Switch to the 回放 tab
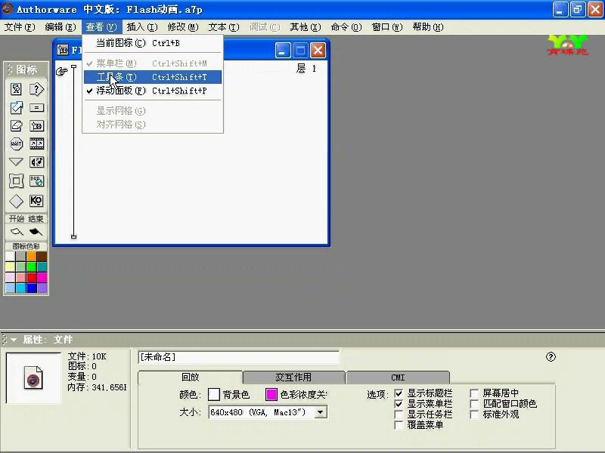The height and width of the screenshot is (453, 605). click(x=191, y=377)
